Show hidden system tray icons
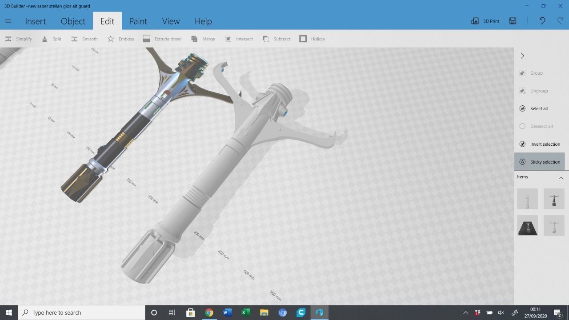 465,312
